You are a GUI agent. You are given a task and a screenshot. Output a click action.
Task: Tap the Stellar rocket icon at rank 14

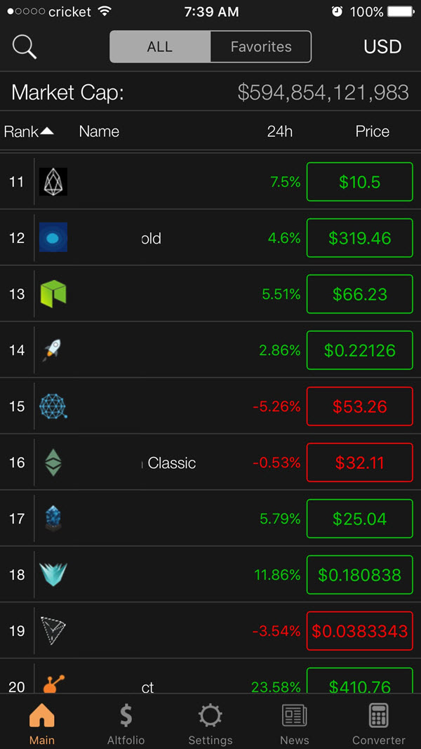click(x=52, y=350)
